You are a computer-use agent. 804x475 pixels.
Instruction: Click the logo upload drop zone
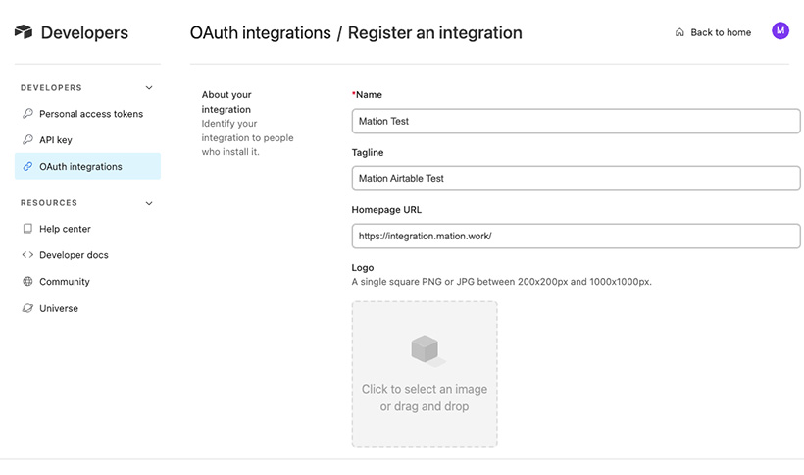(x=425, y=374)
